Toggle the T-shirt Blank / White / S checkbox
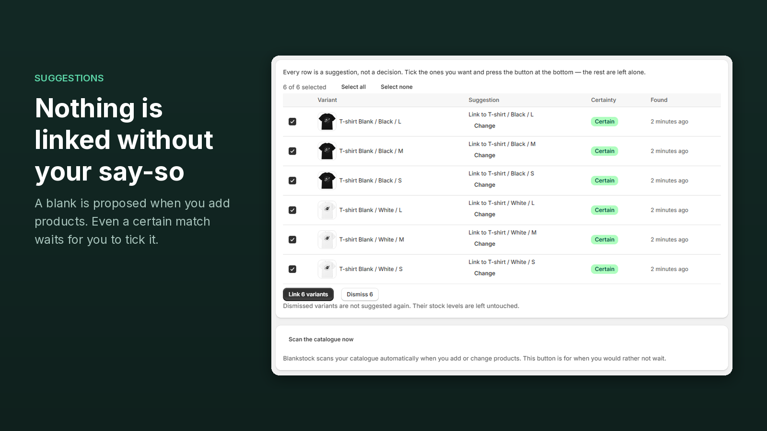This screenshot has width=767, height=431. pos(292,269)
